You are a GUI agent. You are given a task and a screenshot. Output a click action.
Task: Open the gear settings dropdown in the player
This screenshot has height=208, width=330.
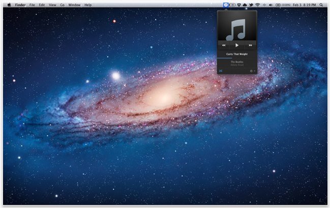click(252, 71)
